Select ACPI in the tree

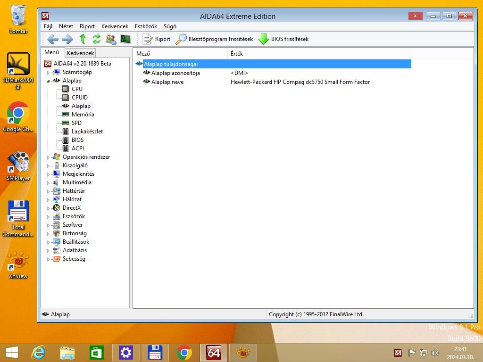[x=78, y=148]
